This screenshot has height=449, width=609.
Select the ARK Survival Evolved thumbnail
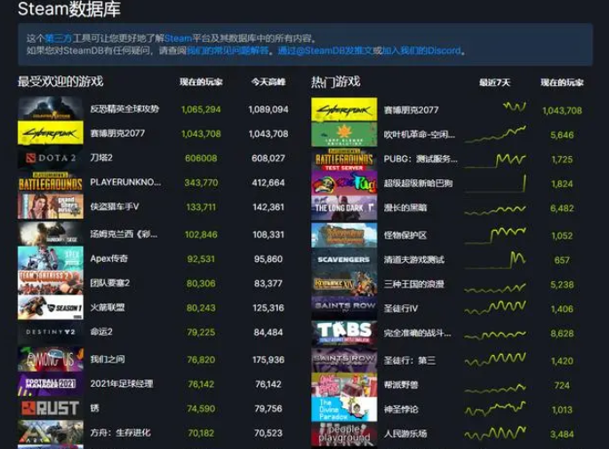51,432
